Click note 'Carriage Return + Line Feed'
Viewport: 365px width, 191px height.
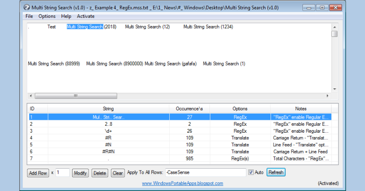point(301,152)
